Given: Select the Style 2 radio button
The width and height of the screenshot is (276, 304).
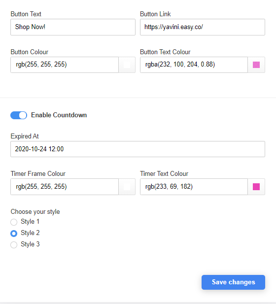Looking at the screenshot, I should [x=14, y=233].
